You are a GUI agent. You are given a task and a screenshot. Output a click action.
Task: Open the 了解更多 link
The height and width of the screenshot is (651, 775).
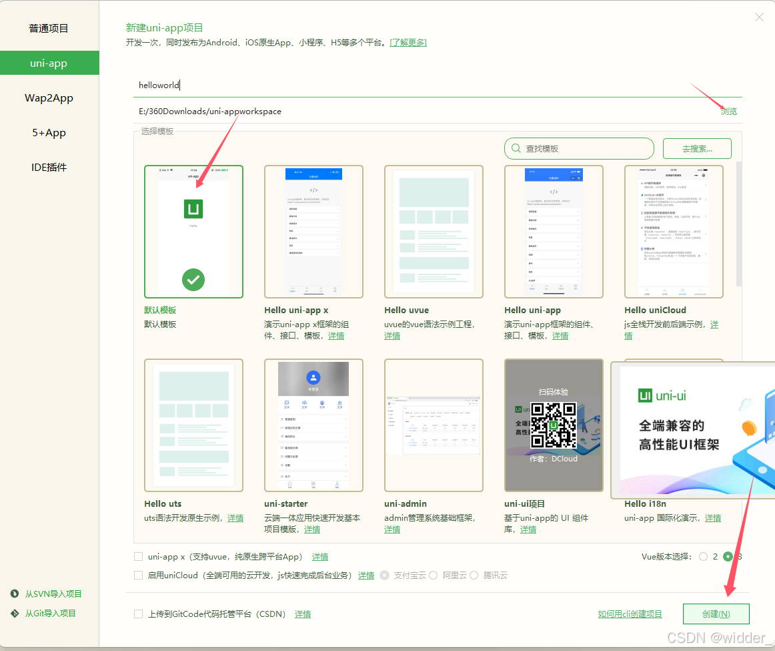pyautogui.click(x=408, y=43)
